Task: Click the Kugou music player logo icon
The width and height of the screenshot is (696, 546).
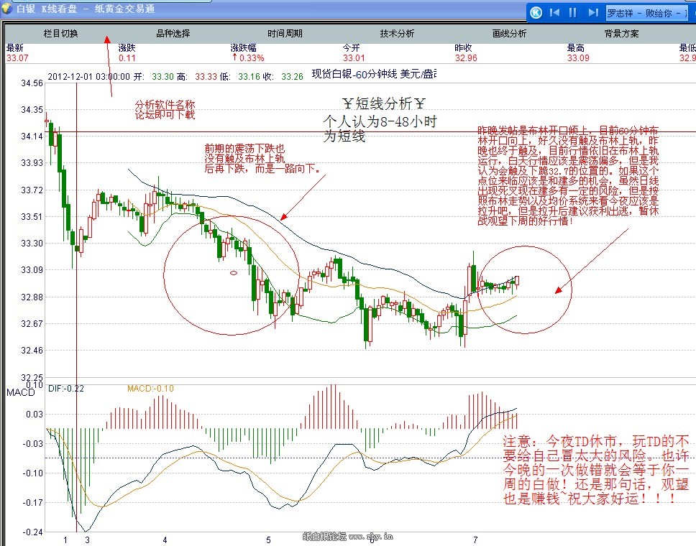Action: 536,12
